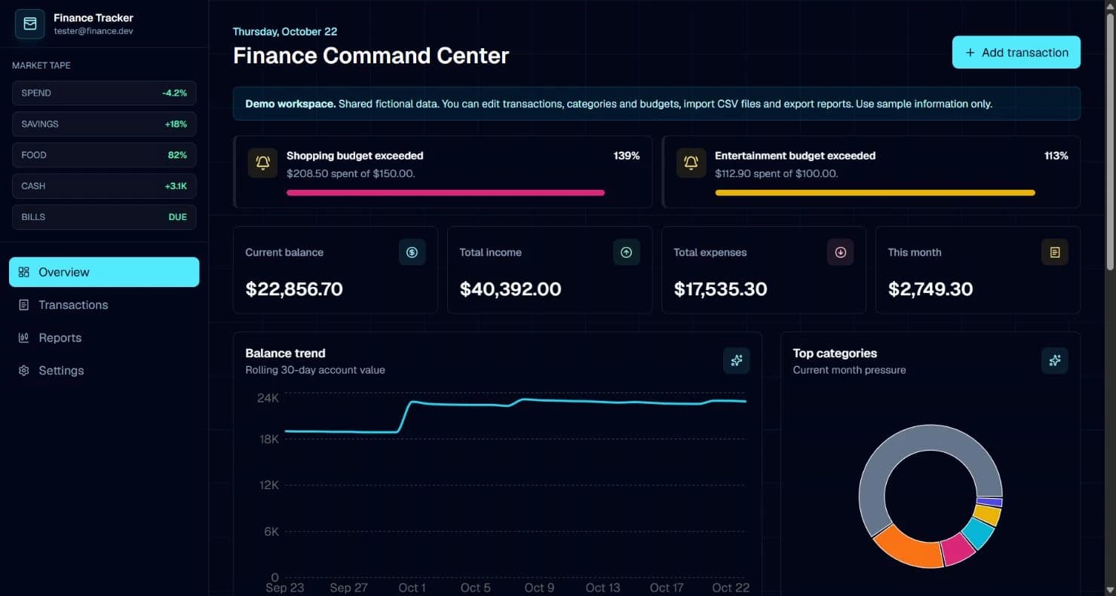Go to the Transactions page
The height and width of the screenshot is (596, 1116).
[x=104, y=305]
